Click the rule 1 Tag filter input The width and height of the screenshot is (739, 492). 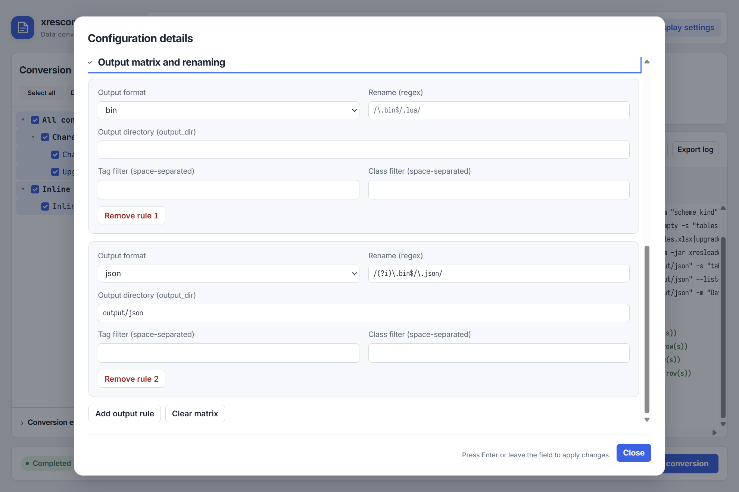pyautogui.click(x=228, y=190)
